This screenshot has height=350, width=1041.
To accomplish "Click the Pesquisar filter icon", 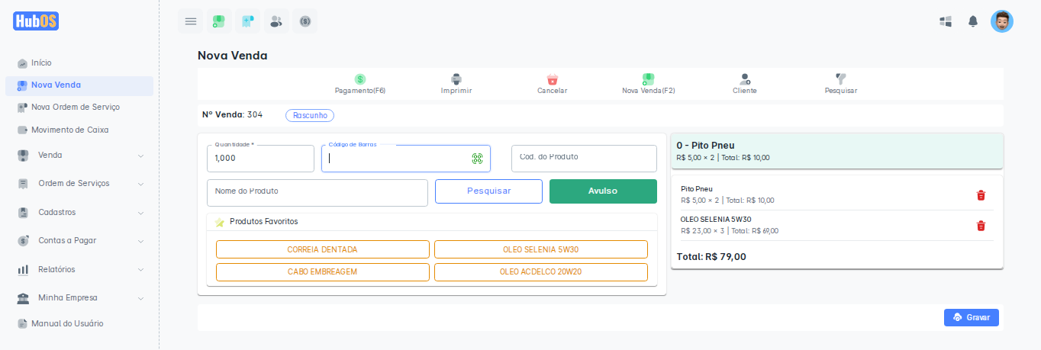I will point(841,79).
